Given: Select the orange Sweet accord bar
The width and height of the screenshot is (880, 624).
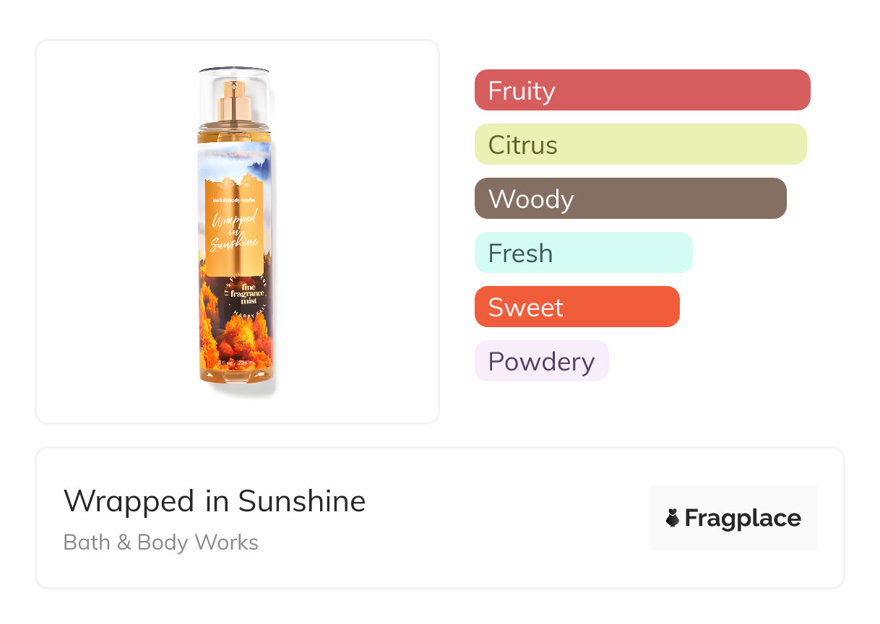Looking at the screenshot, I should [x=577, y=307].
